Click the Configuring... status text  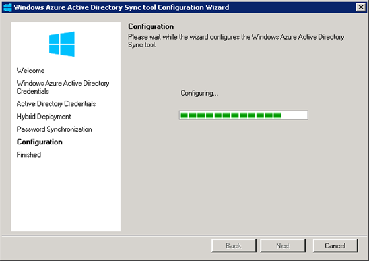[199, 93]
